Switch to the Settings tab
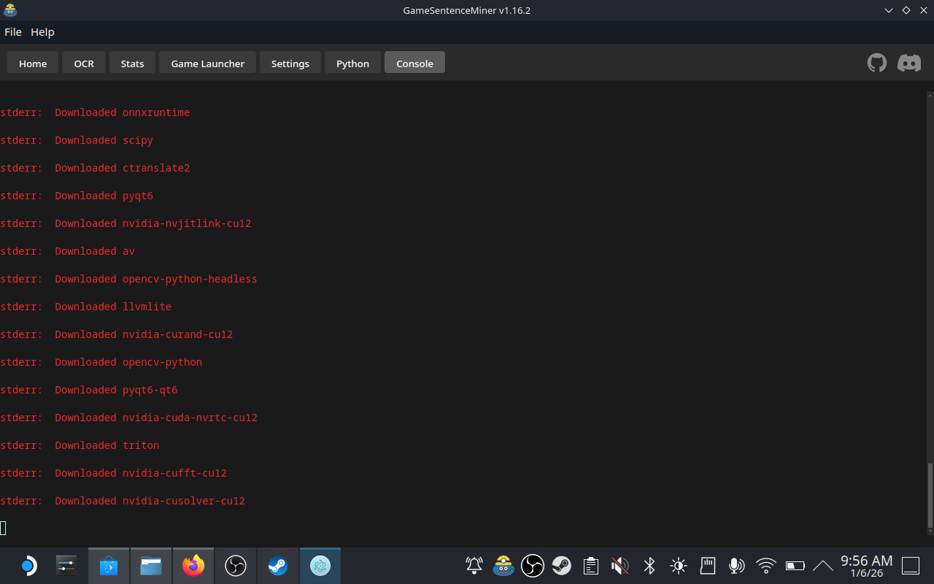Screen dimensions: 934x584 tap(290, 63)
